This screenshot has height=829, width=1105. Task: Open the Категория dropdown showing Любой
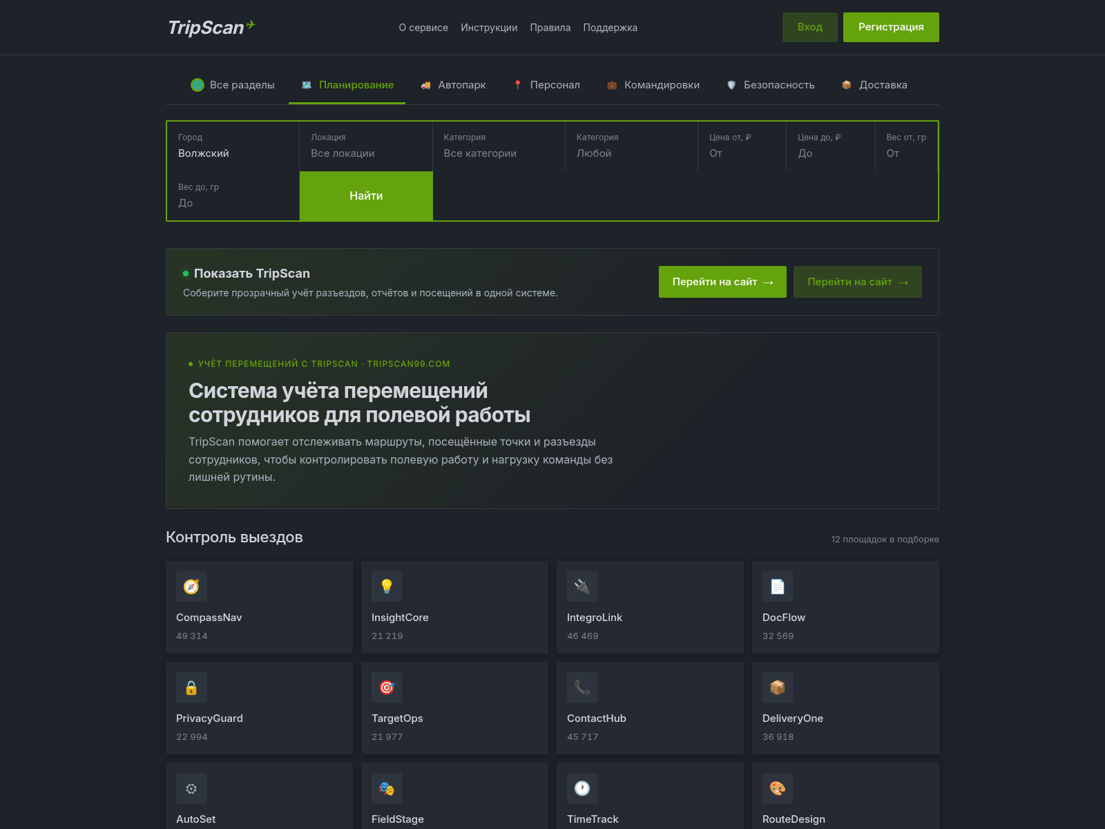pyautogui.click(x=632, y=146)
